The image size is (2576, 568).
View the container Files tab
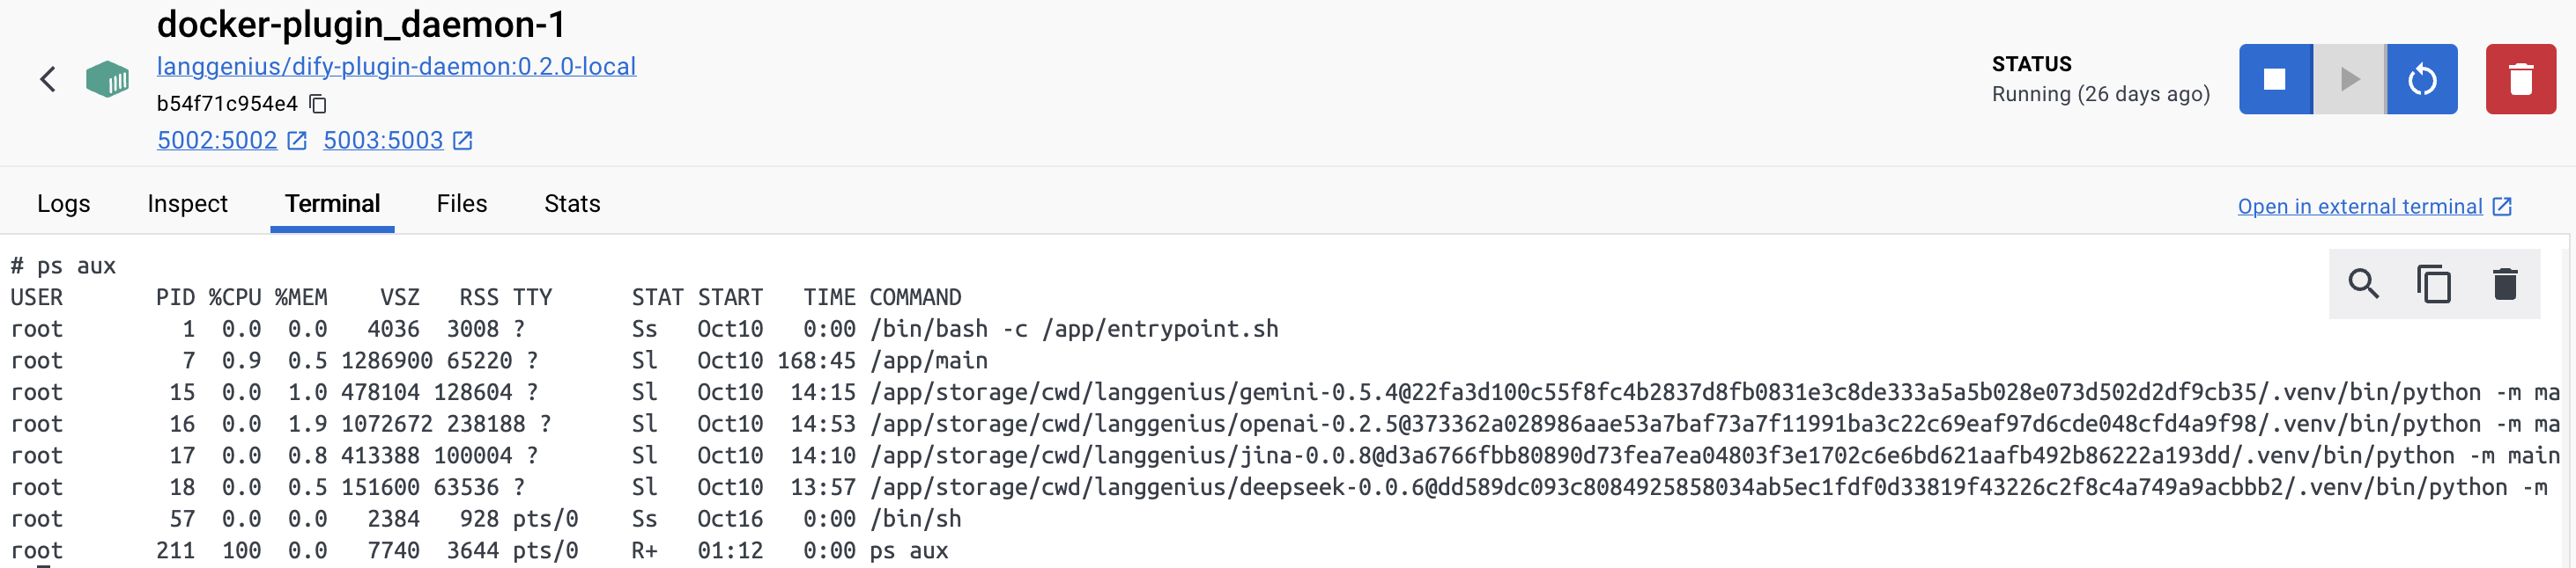pyautogui.click(x=461, y=204)
